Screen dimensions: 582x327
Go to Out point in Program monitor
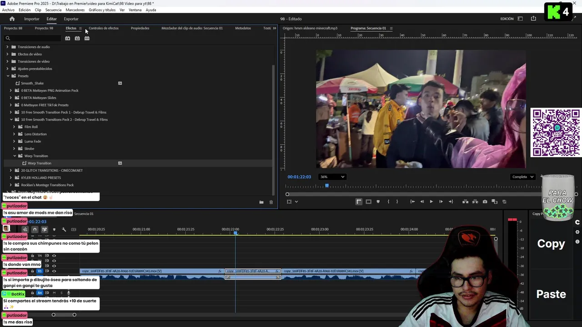tap(451, 202)
